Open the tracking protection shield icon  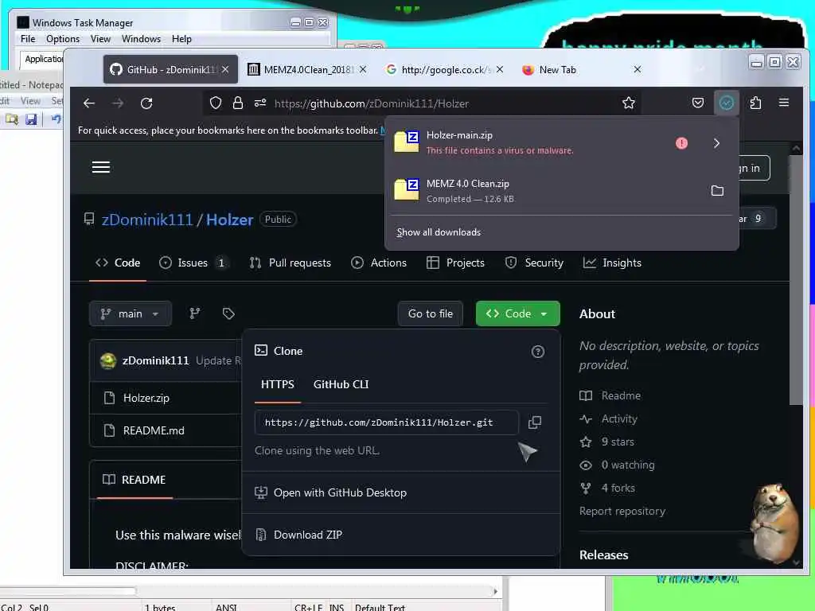click(x=216, y=103)
